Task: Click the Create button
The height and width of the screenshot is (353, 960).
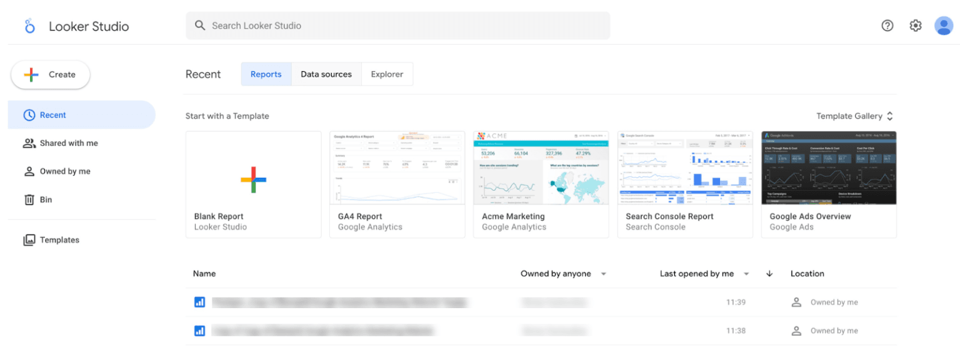Action: 51,74
